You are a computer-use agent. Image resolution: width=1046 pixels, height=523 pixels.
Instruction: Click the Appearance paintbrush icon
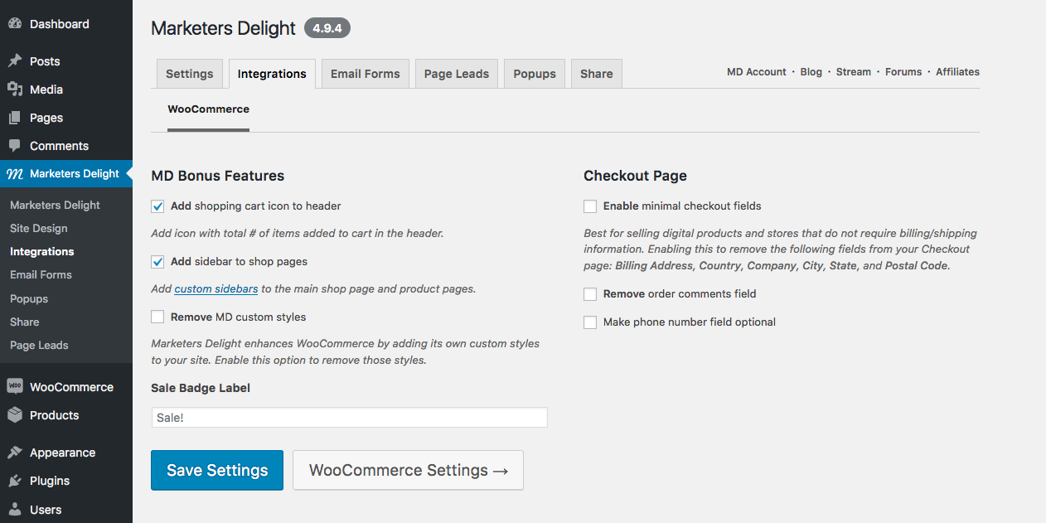pyautogui.click(x=14, y=453)
